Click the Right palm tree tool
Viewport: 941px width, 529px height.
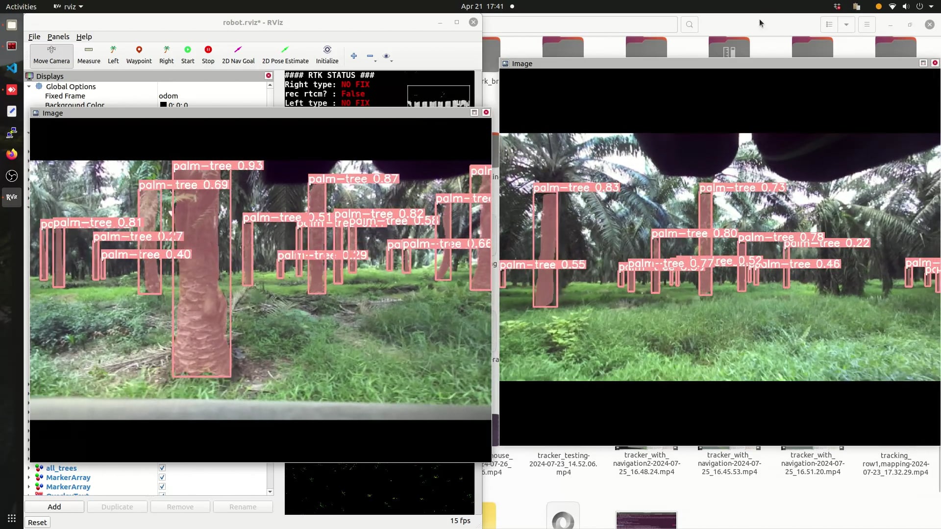[167, 55]
